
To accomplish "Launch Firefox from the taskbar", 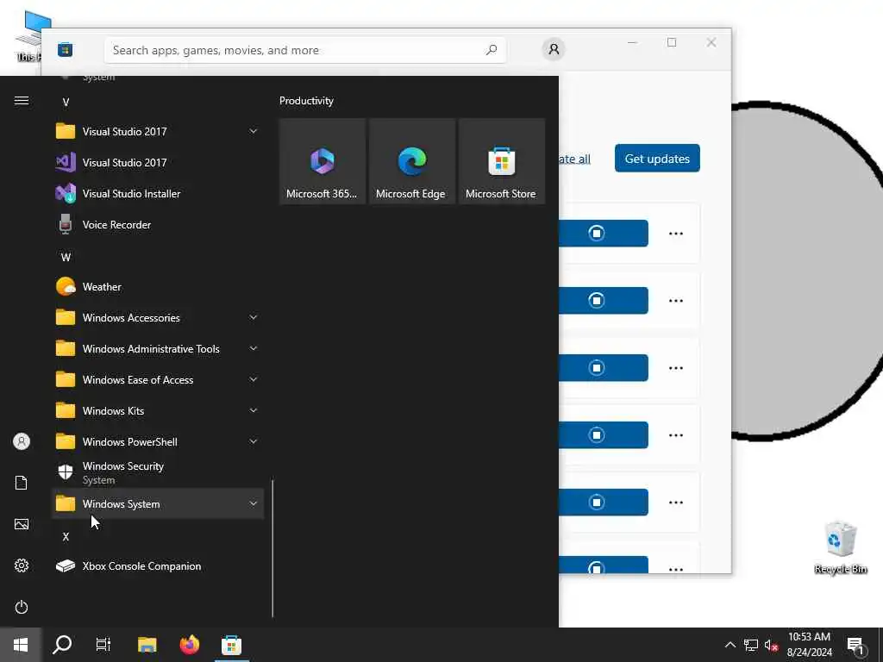I will click(x=189, y=645).
